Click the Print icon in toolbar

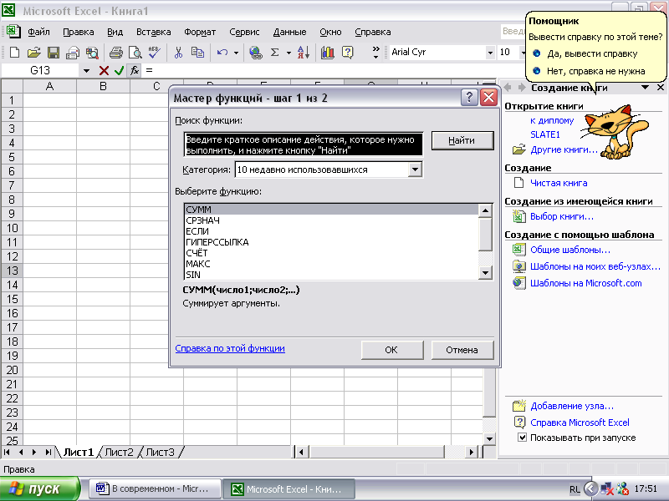pyautogui.click(x=116, y=52)
